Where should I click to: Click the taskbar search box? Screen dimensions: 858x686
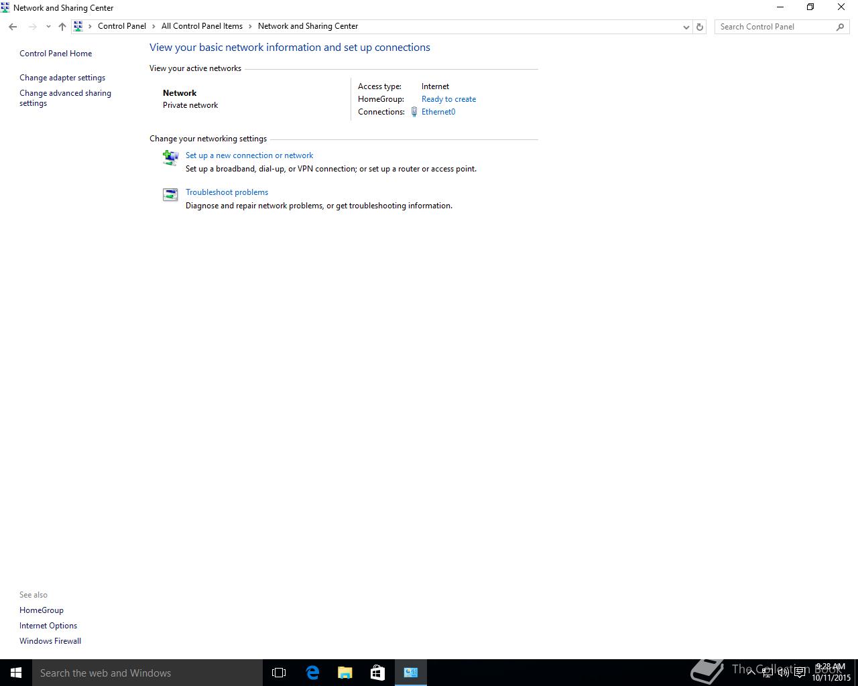click(x=147, y=673)
